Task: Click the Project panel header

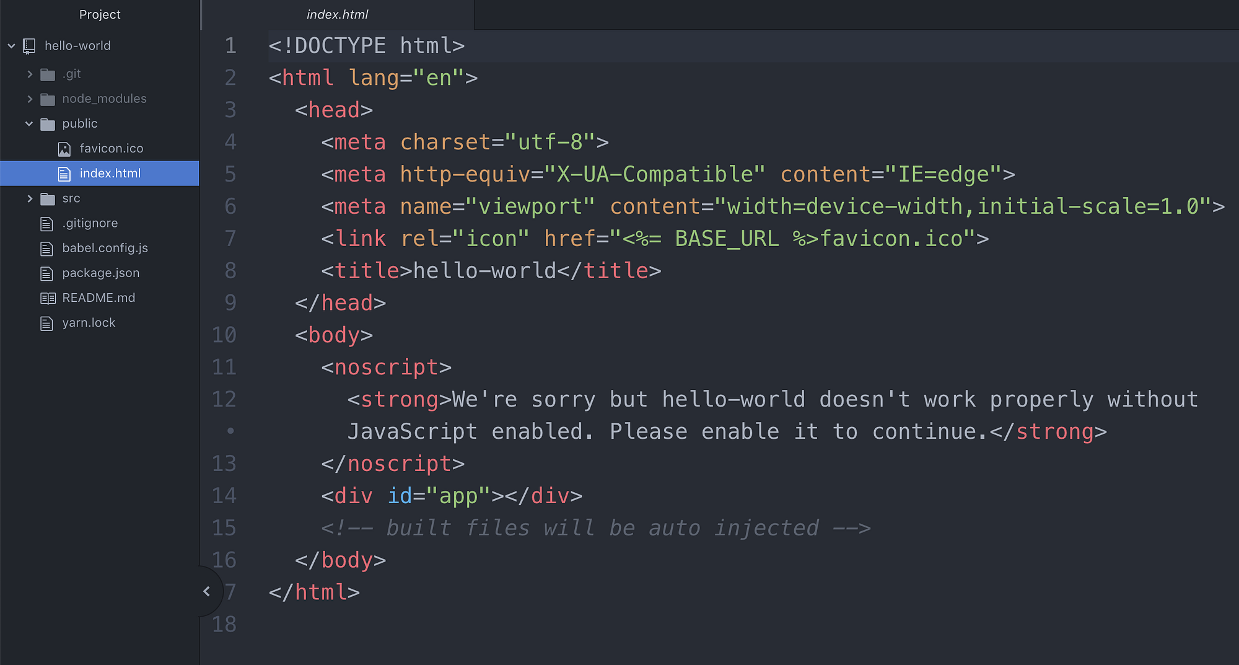Action: 100,14
